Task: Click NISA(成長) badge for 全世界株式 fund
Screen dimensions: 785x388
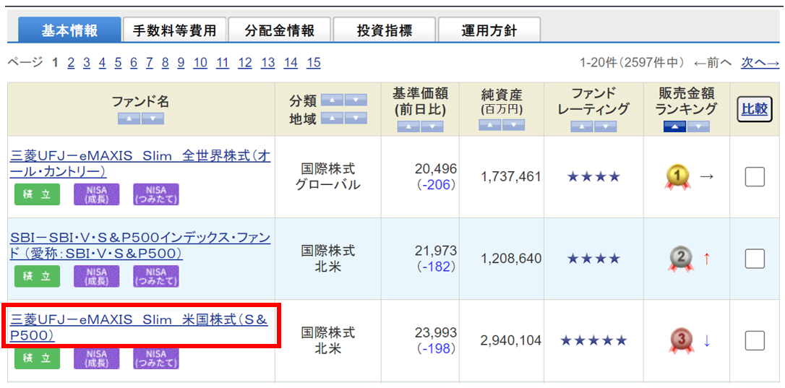Action: pos(97,195)
